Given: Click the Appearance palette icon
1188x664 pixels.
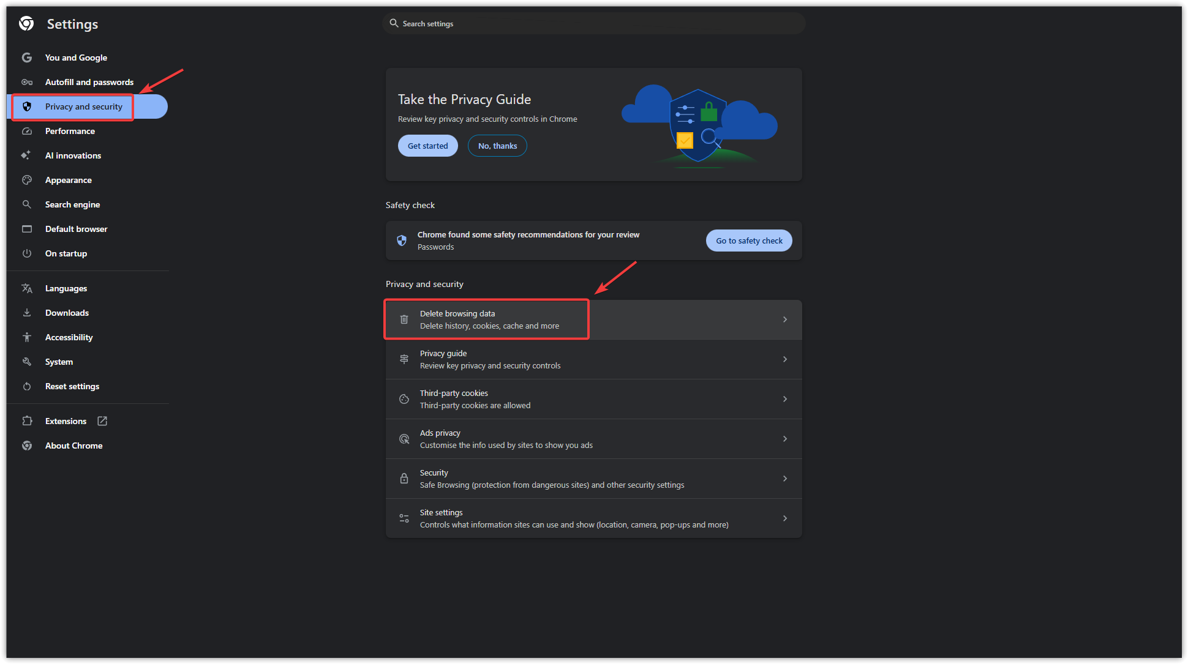Looking at the screenshot, I should tap(27, 180).
